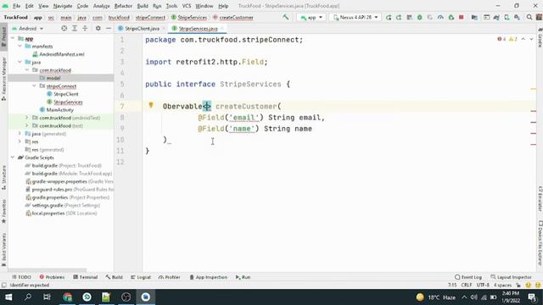Open the TODO tool window
543x305 pixels.
[x=21, y=277]
